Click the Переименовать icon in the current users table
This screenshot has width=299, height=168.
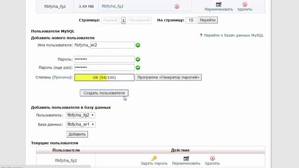(186, 158)
